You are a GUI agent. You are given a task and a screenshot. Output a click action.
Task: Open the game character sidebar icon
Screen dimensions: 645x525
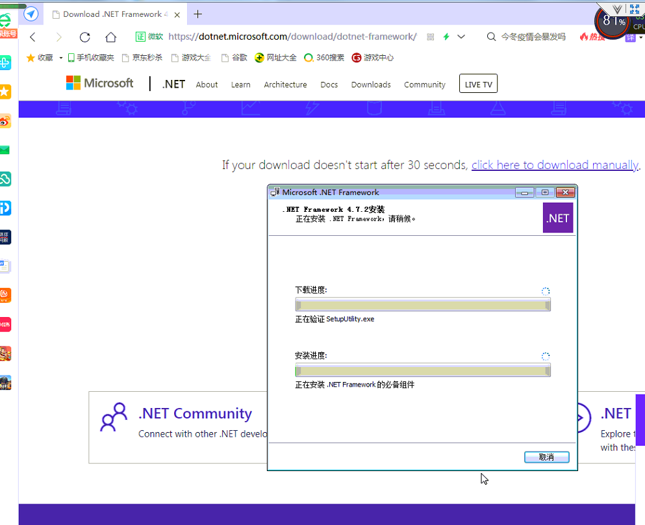(5, 353)
